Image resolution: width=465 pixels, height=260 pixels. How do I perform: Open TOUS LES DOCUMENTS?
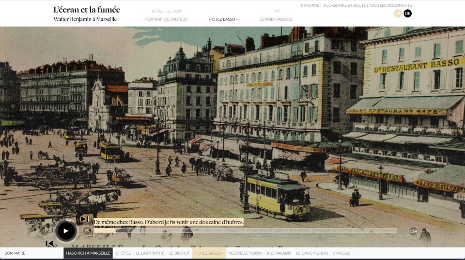[x=390, y=5]
